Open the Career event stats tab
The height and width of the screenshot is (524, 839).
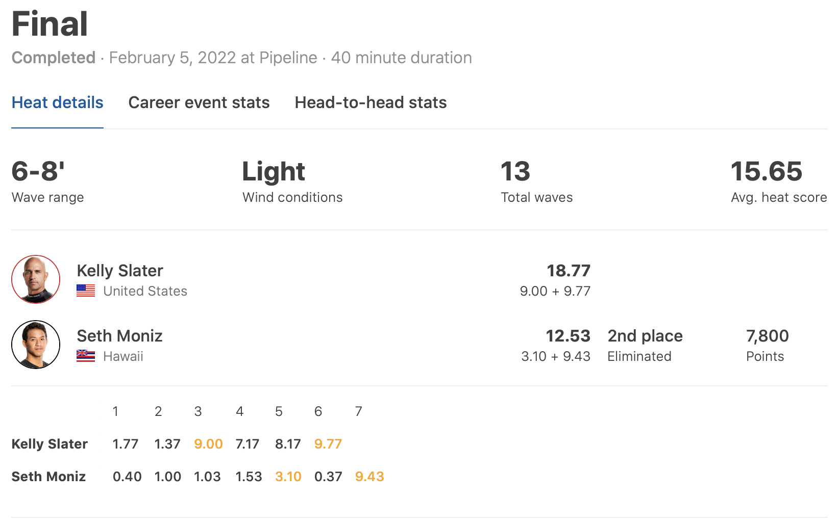(199, 102)
